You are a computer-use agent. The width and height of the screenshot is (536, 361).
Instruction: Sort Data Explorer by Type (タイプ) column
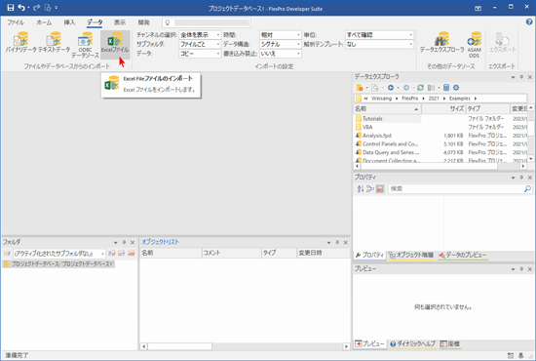pyautogui.click(x=487, y=109)
